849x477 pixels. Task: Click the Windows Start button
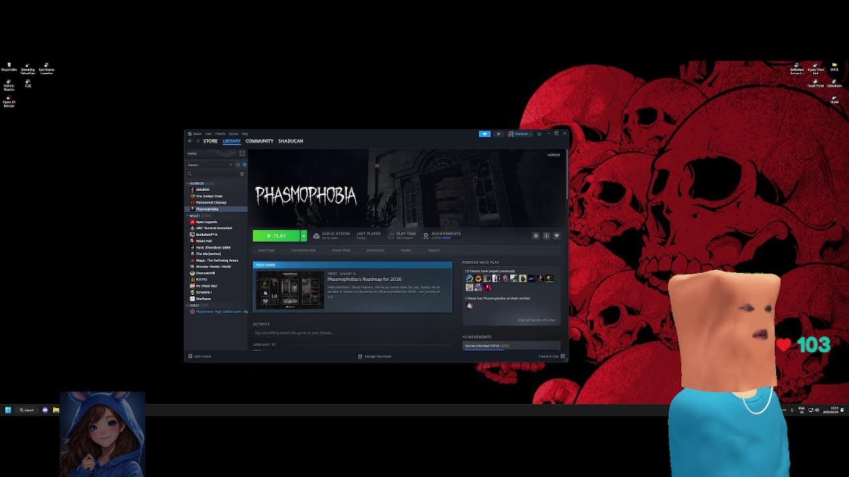point(8,410)
